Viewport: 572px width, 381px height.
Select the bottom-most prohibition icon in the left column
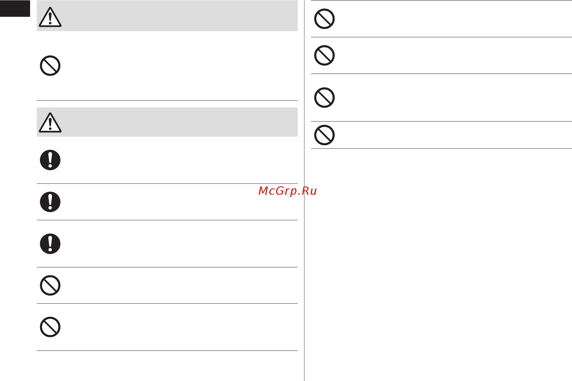coord(50,327)
